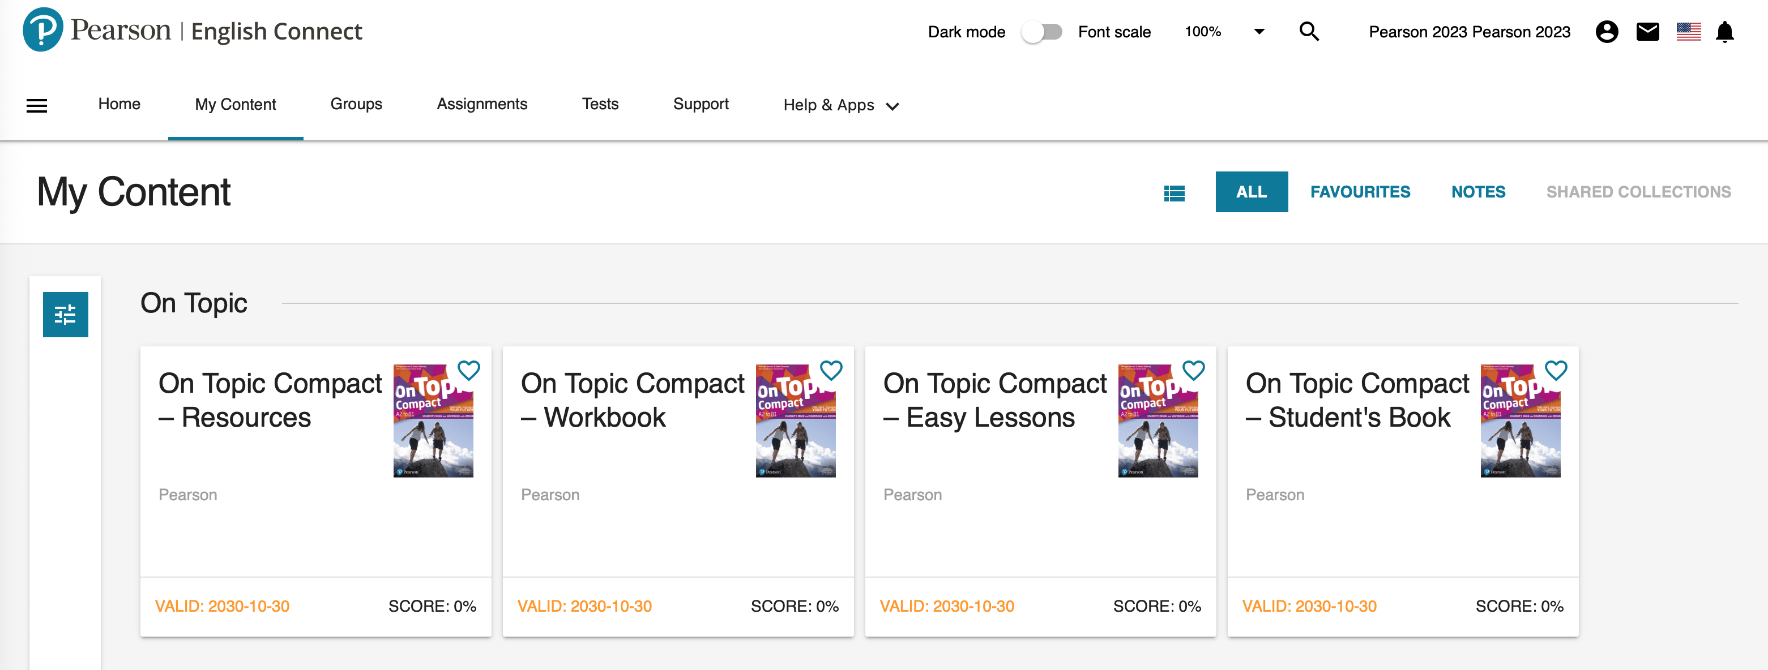Click the US flag language icon
1768x670 pixels.
point(1688,32)
